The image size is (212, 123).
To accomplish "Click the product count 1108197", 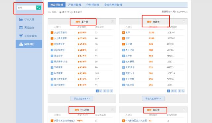I will [171, 33].
